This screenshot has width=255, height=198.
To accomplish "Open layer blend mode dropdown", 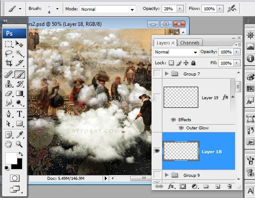I will pos(176,52).
